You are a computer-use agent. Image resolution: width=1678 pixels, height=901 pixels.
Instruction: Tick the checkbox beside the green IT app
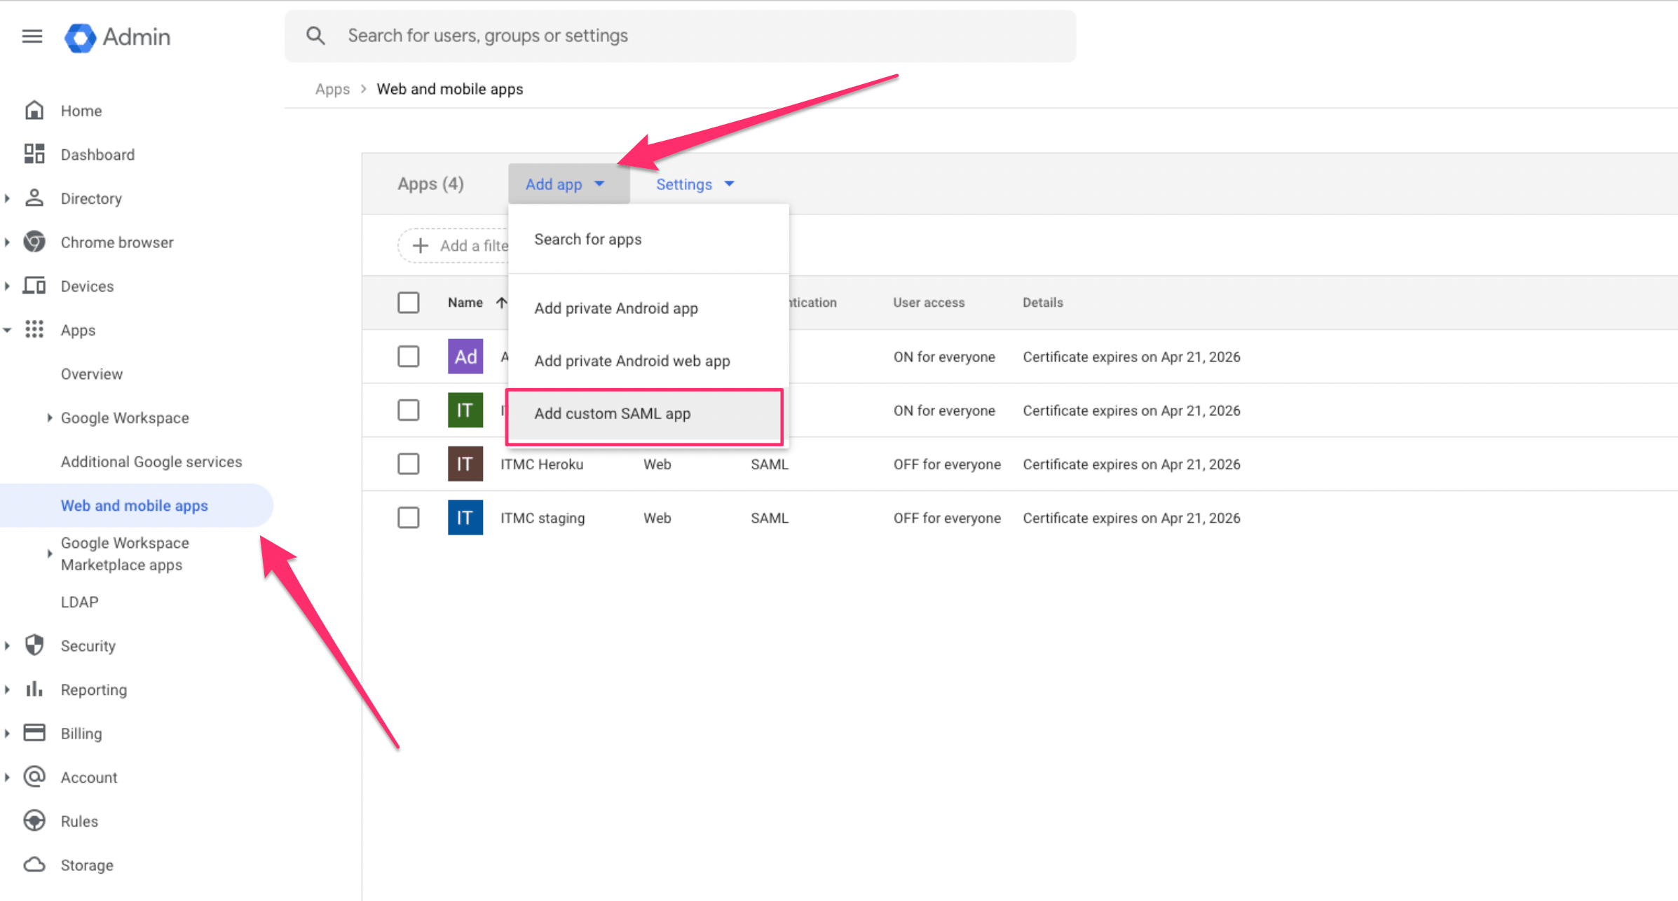(x=409, y=410)
